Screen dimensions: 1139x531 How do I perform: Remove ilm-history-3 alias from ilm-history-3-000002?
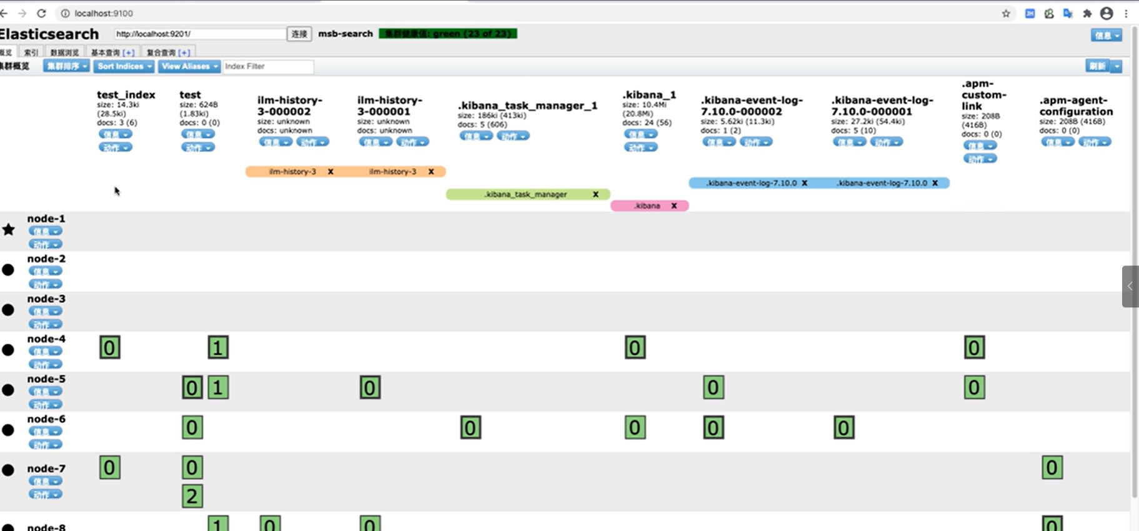331,171
